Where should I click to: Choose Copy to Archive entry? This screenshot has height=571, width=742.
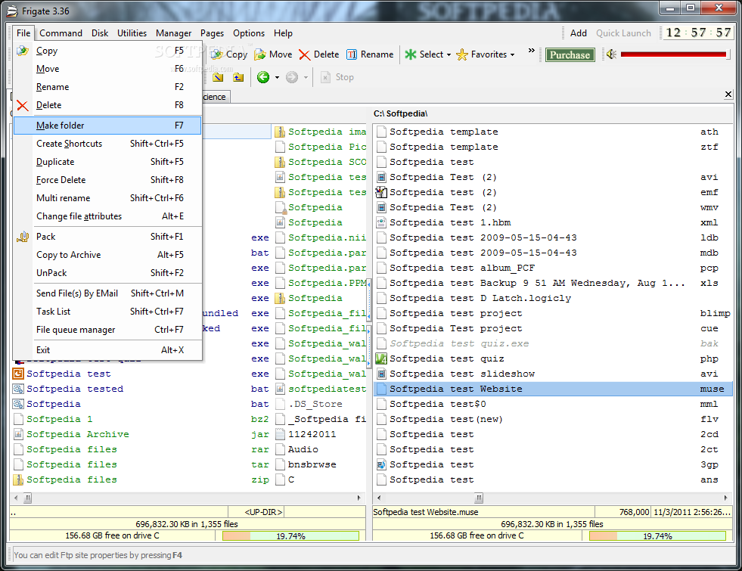(x=107, y=255)
